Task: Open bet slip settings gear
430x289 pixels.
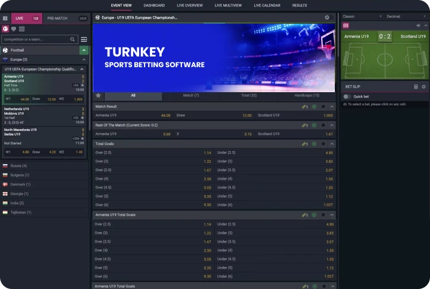Action: point(423,87)
